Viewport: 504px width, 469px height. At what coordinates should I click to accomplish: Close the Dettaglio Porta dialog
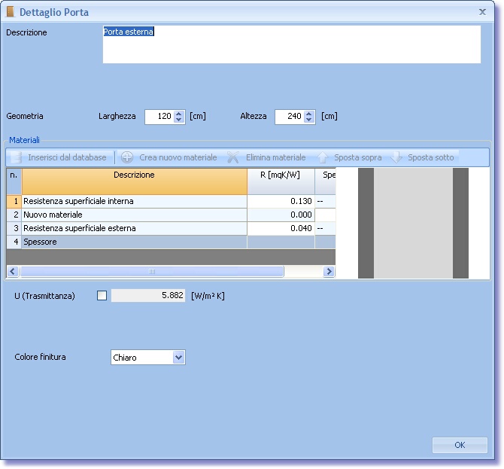(x=482, y=12)
